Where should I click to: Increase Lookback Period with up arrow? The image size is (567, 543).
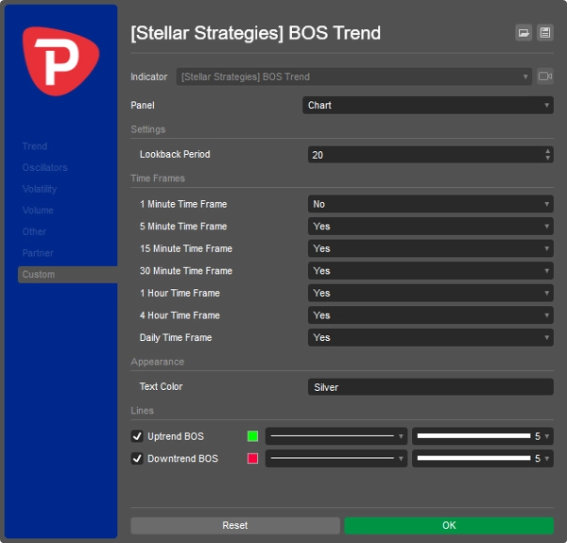pyautogui.click(x=547, y=151)
